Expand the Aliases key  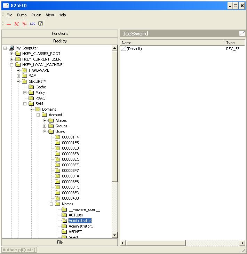click(x=45, y=120)
